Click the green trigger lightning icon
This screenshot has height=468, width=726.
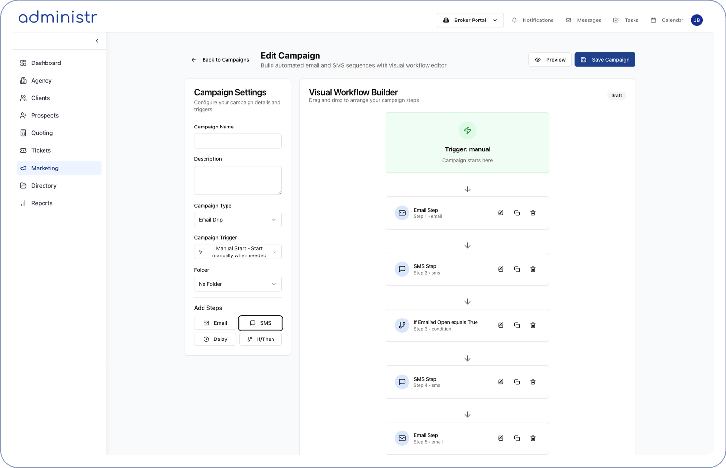[467, 130]
